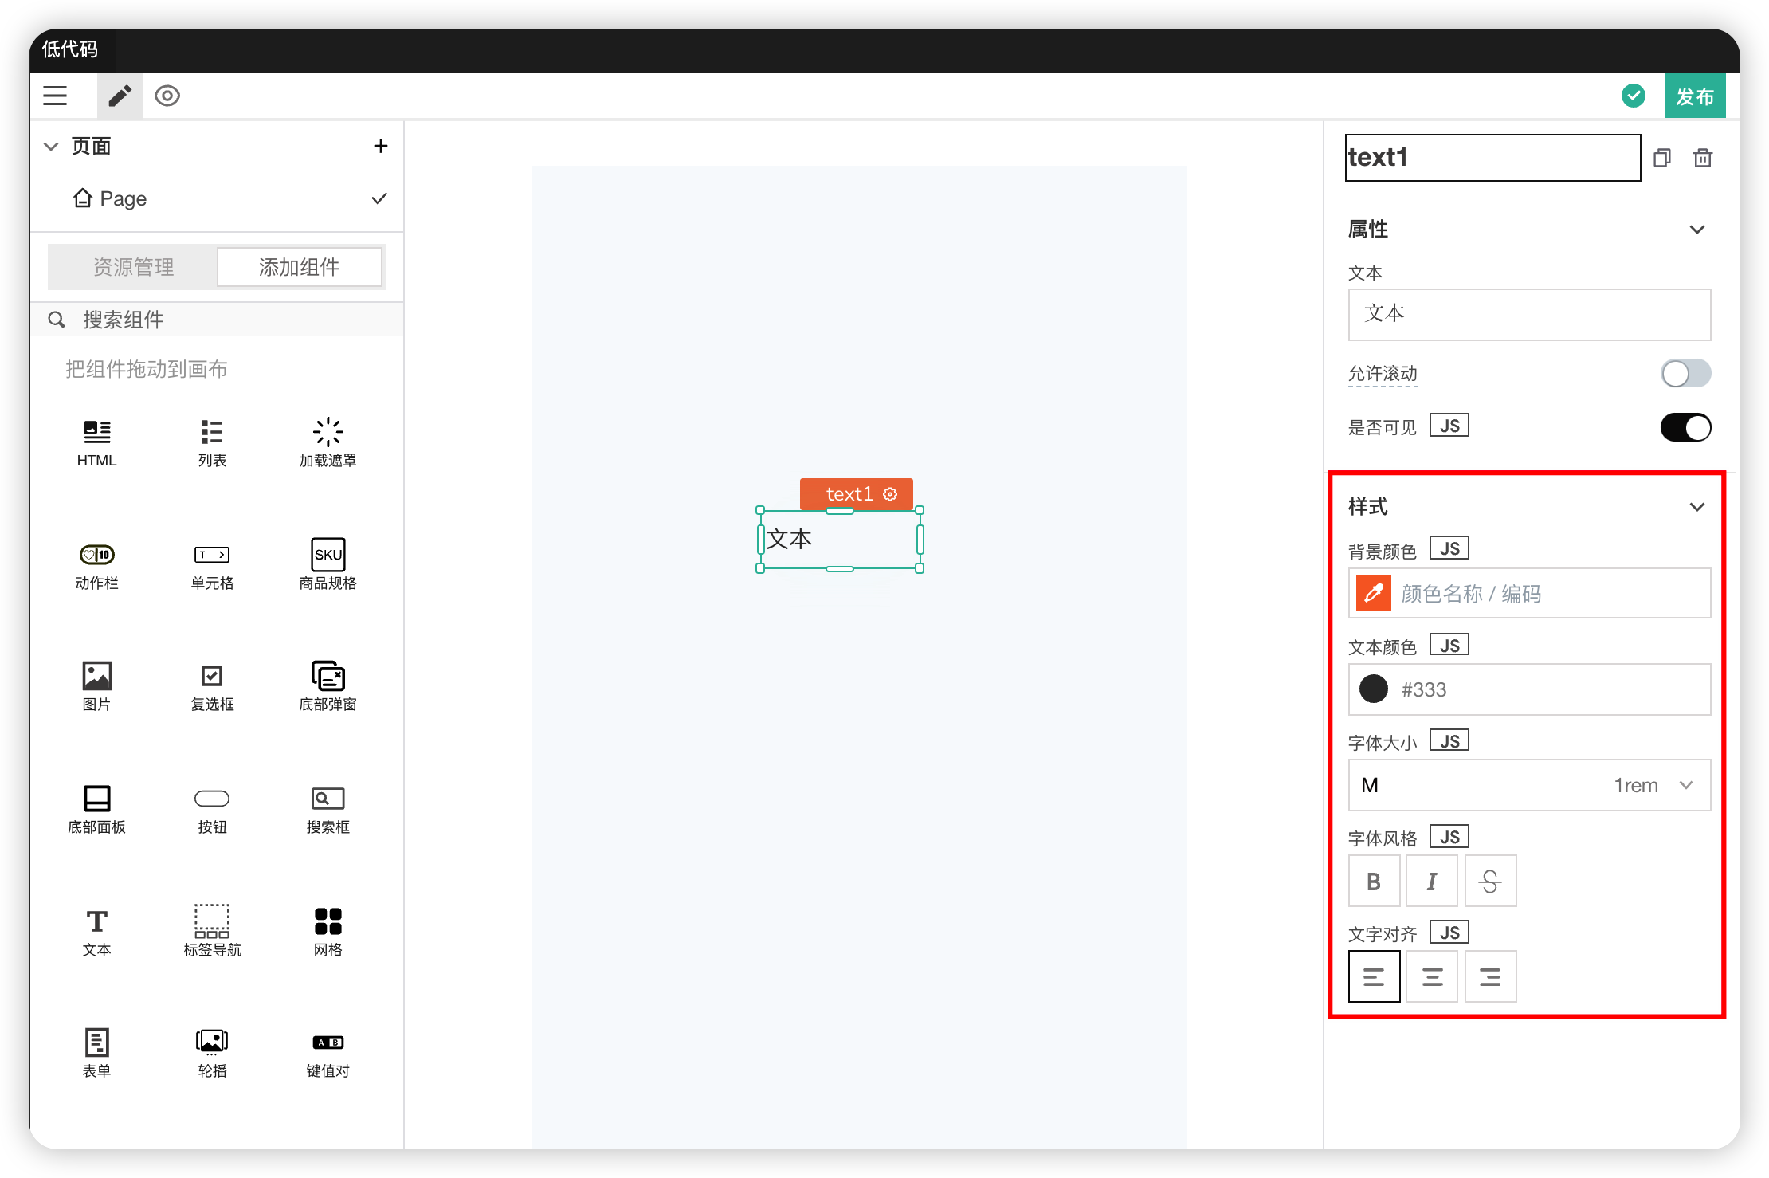Viewport: 1769px width, 1178px height.
Task: Toggle bold font style button
Action: (x=1373, y=881)
